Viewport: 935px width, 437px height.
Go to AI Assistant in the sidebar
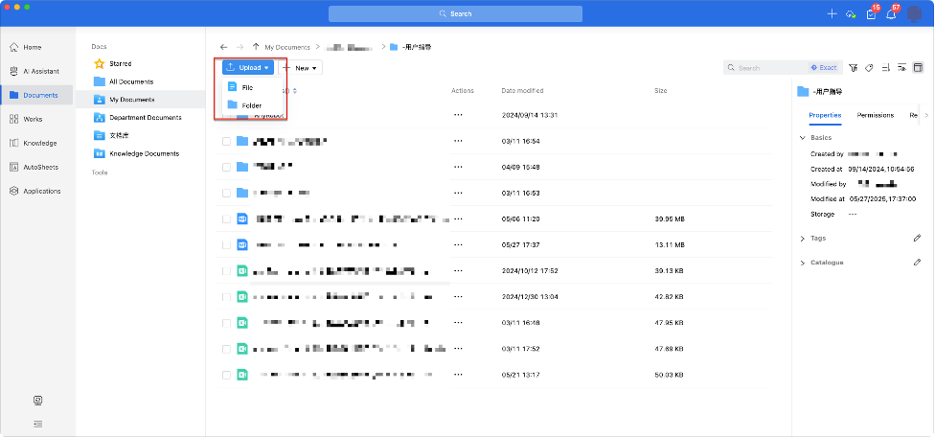coord(39,71)
